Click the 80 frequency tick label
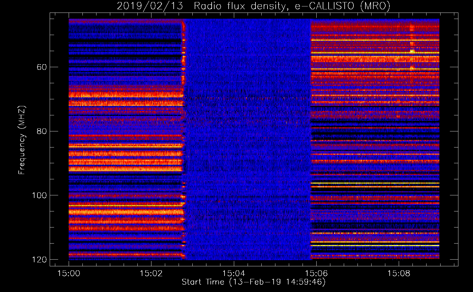 click(x=42, y=131)
